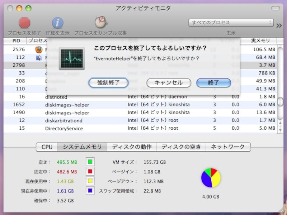Image resolution: width=287 pixels, height=215 pixels.
Task: Click the blue inactive memory color swatch
Action: click(90, 191)
